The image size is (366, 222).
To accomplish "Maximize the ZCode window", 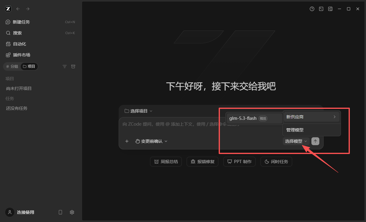I will [348, 9].
